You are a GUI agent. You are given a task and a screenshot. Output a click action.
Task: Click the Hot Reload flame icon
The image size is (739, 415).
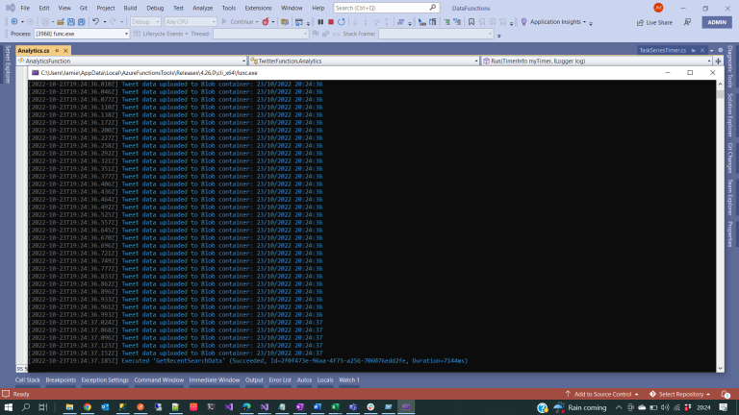pos(266,22)
